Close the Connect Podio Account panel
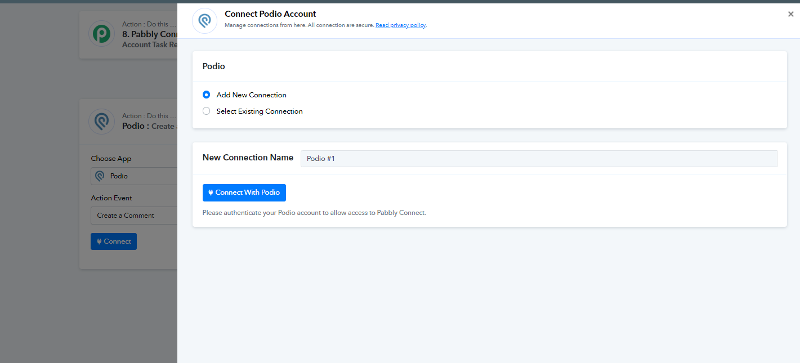800x363 pixels. pyautogui.click(x=790, y=15)
